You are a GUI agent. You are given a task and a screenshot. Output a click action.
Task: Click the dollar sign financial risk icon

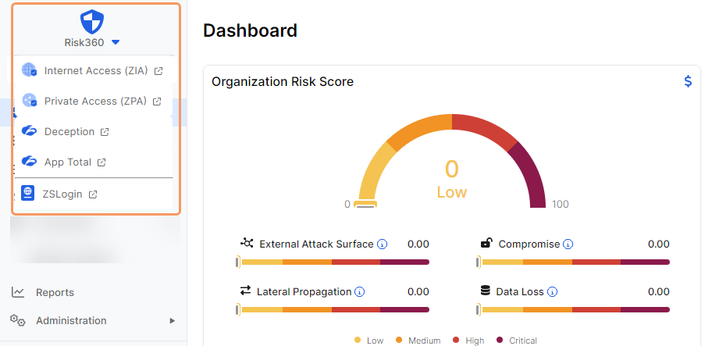[x=688, y=81]
